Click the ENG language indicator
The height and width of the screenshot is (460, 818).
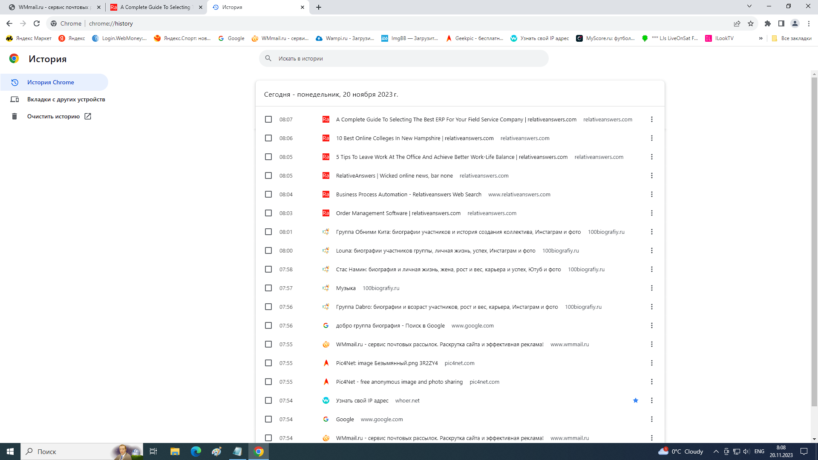pyautogui.click(x=759, y=451)
